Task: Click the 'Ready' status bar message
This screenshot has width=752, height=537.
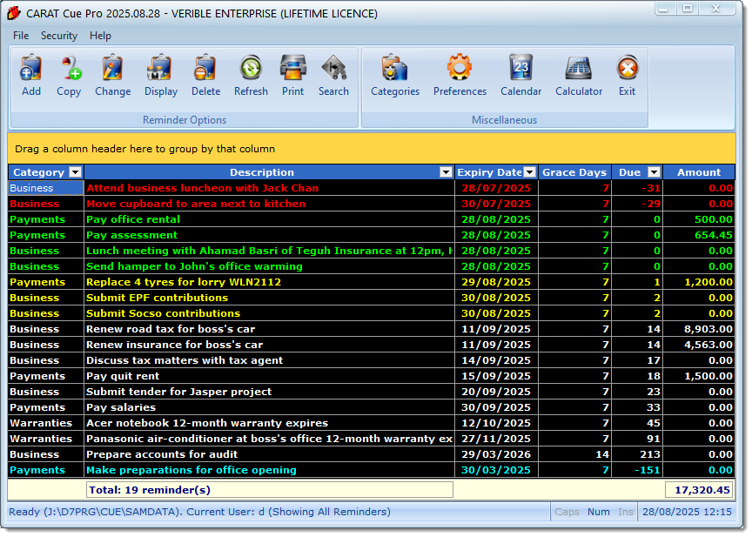Action: point(199,512)
